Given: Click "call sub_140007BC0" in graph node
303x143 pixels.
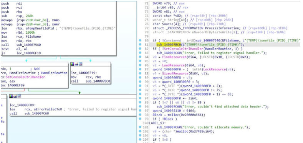Looking at the screenshot, I should pos(91,81).
